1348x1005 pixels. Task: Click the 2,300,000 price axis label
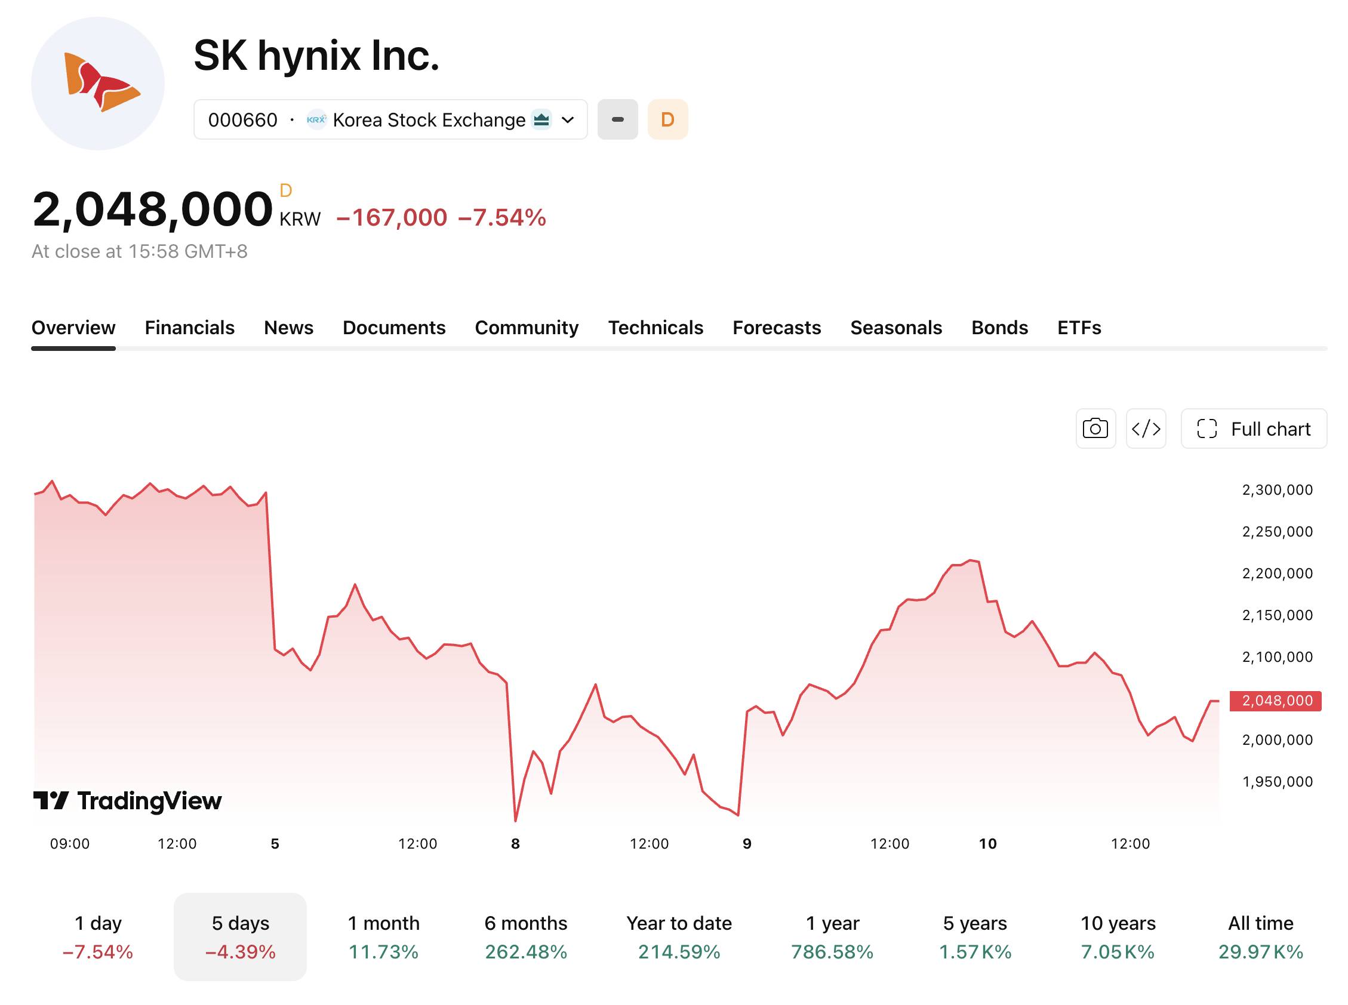1277,490
